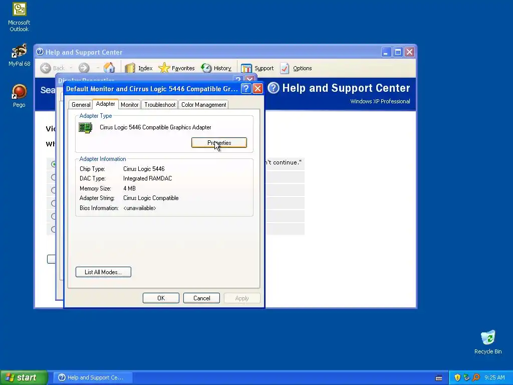
Task: Click the 'Memory Size:' label
Action: (x=95, y=188)
